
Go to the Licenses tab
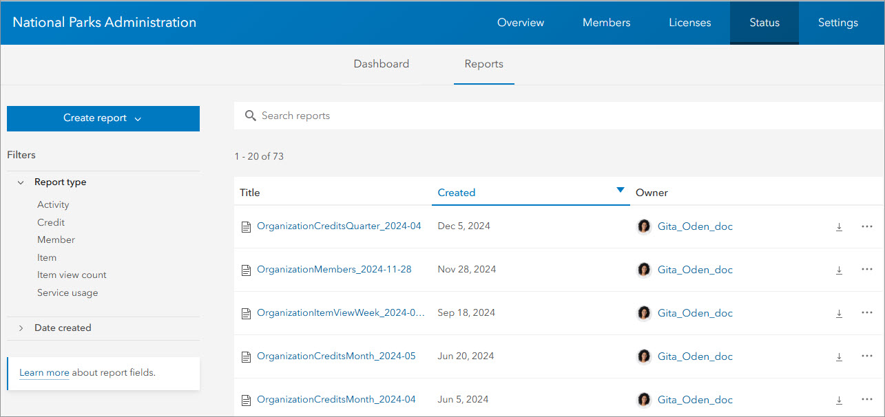point(689,23)
